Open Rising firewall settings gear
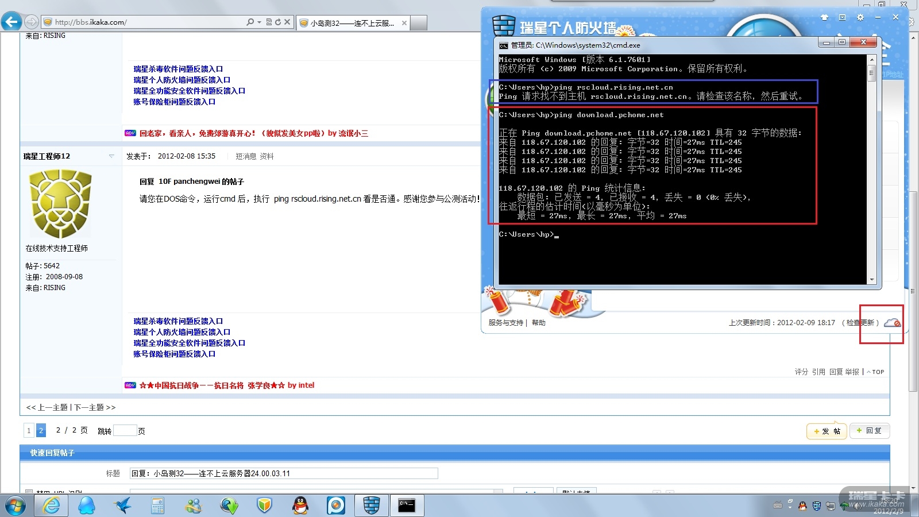The image size is (919, 517). coord(860,17)
